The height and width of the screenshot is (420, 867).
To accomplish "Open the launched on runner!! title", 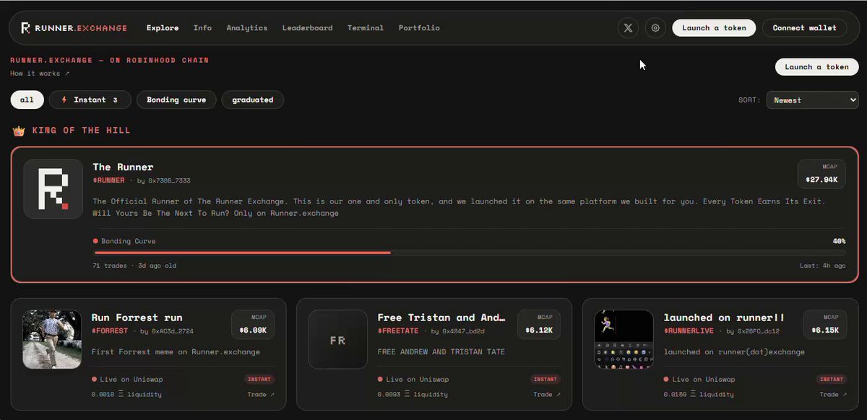I will coord(724,318).
